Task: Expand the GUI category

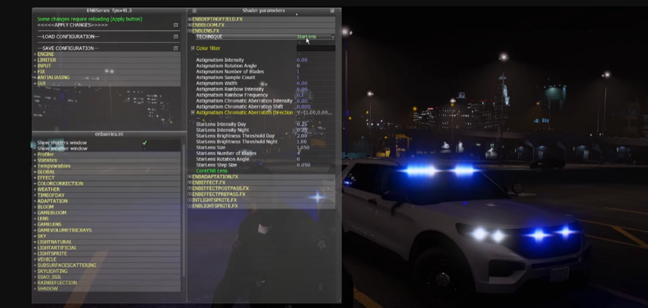Action: click(x=35, y=83)
